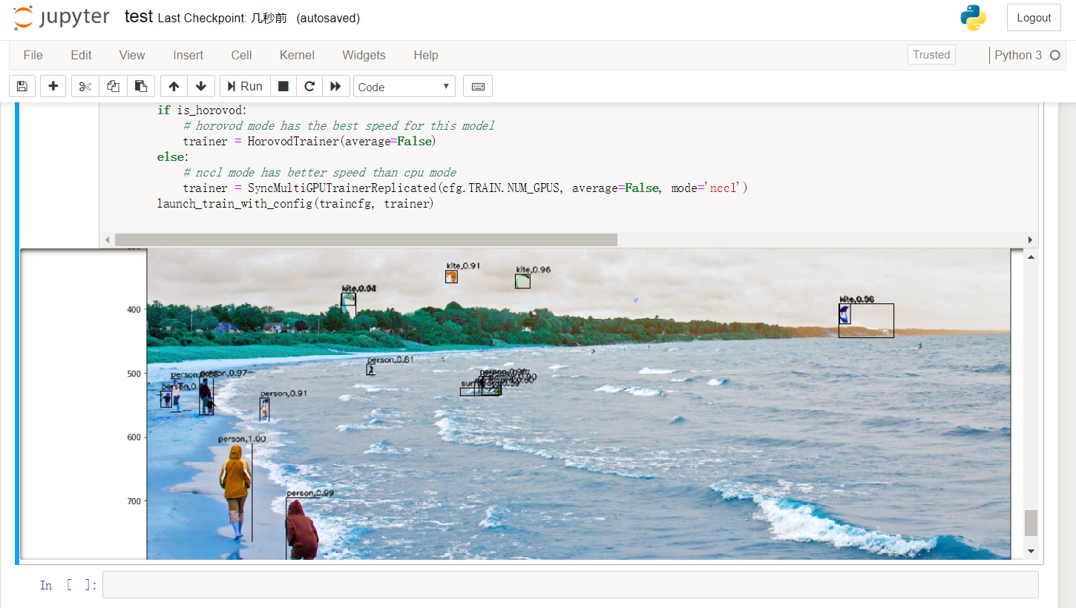
Task: Click the 'kite,0.96' detection label
Action: click(534, 270)
